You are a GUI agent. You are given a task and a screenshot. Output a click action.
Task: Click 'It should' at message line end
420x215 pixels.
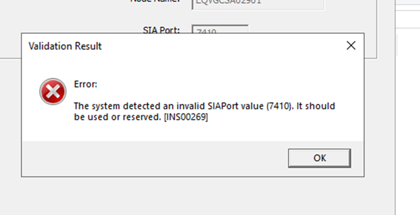(316, 106)
